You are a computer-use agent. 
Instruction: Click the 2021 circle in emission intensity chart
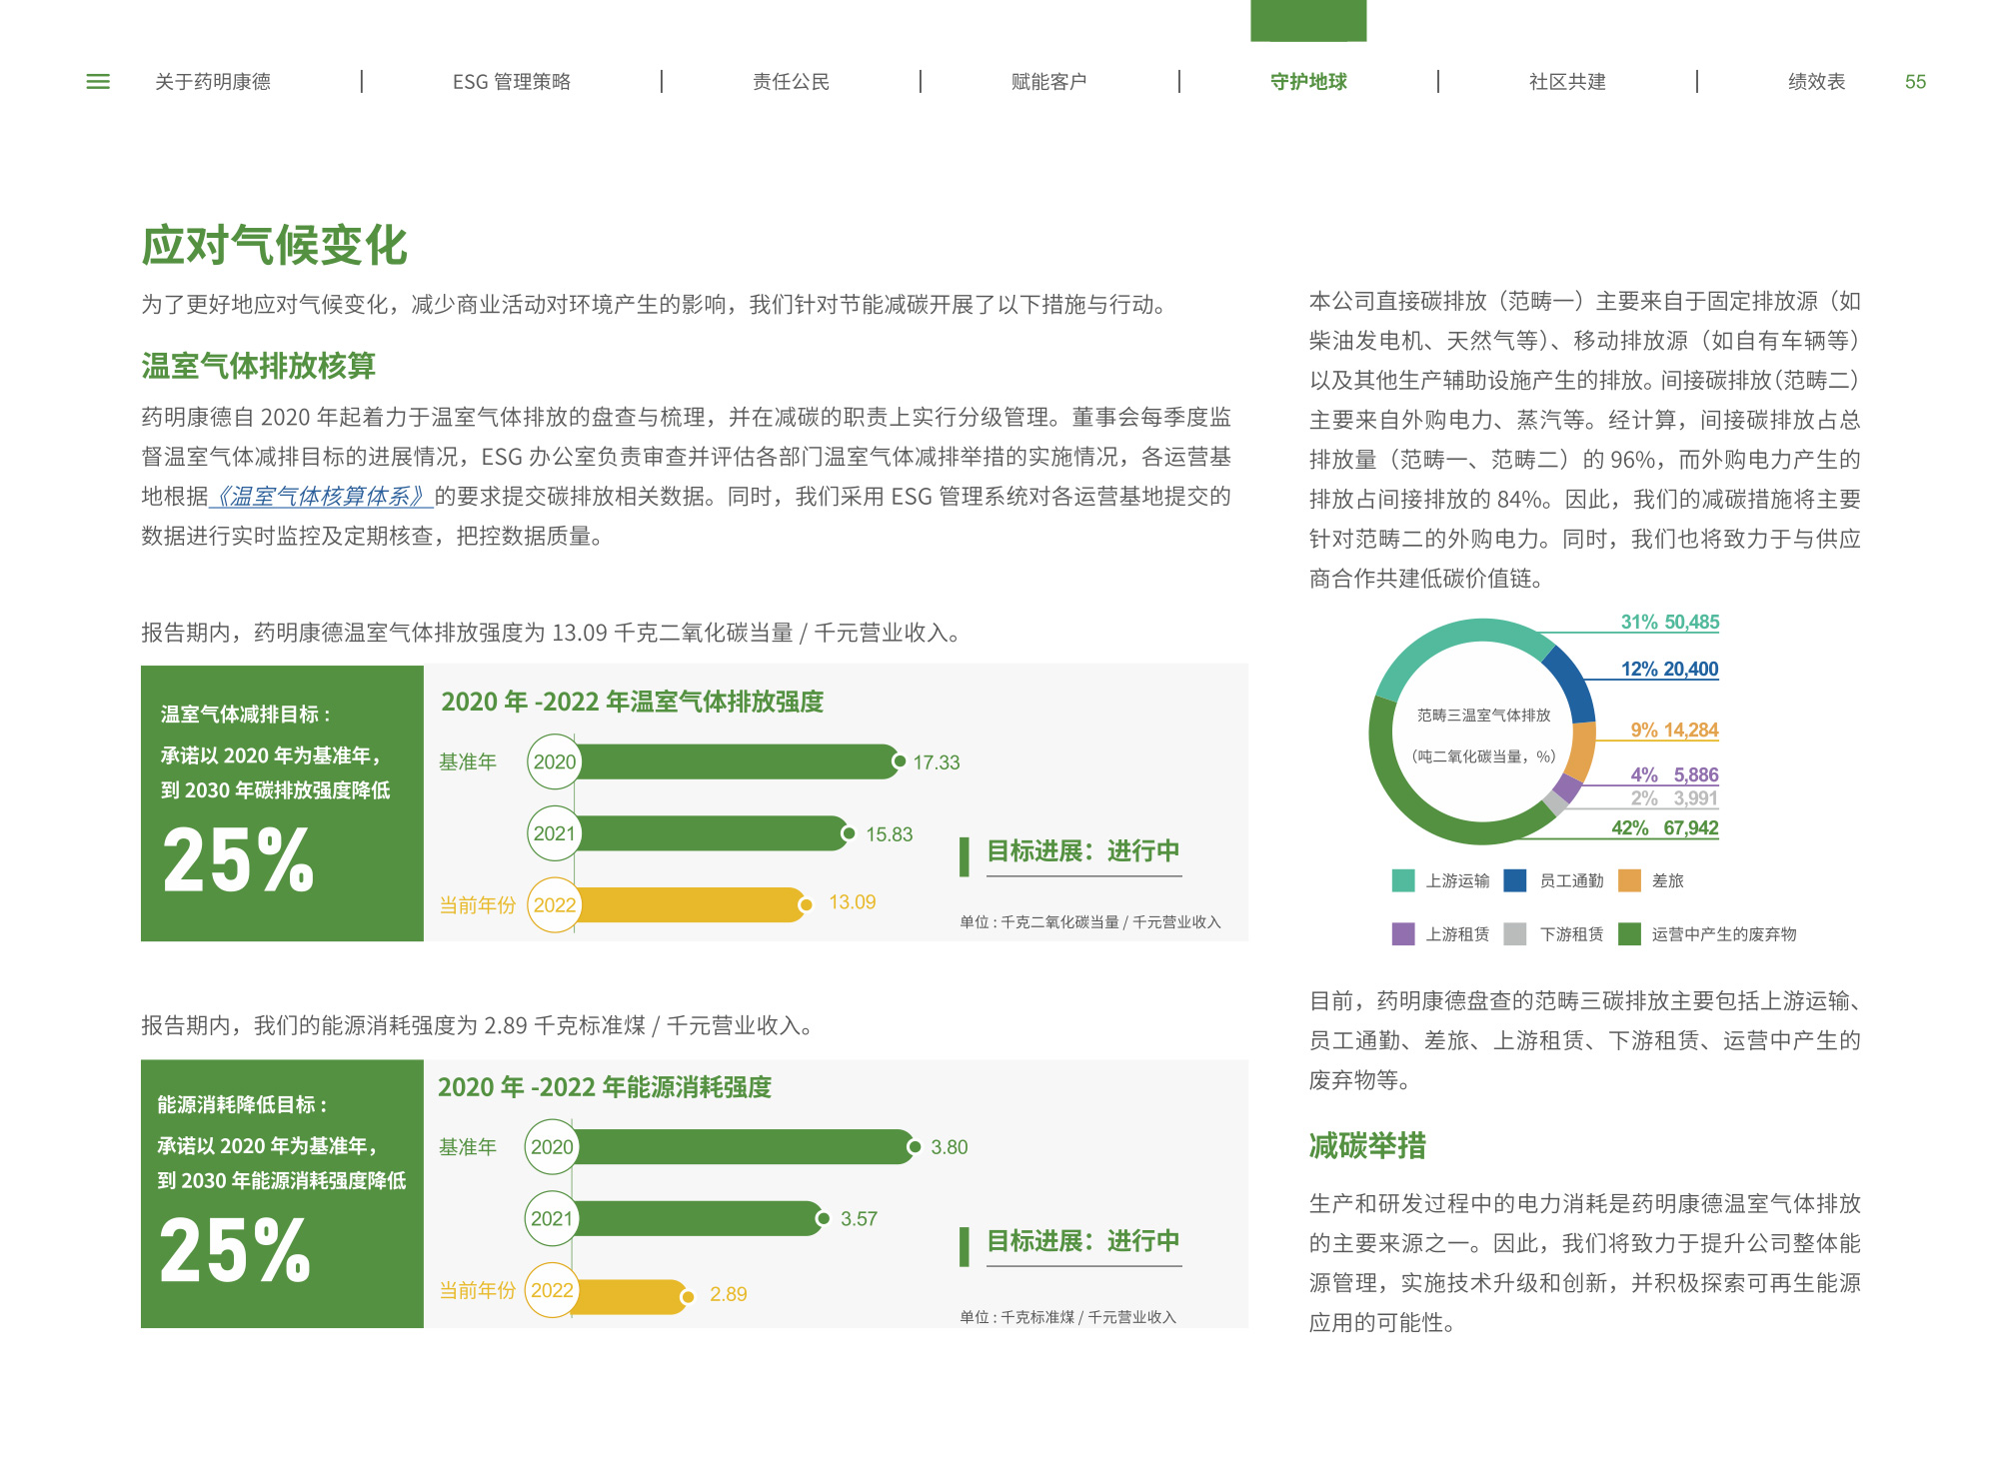[x=554, y=833]
